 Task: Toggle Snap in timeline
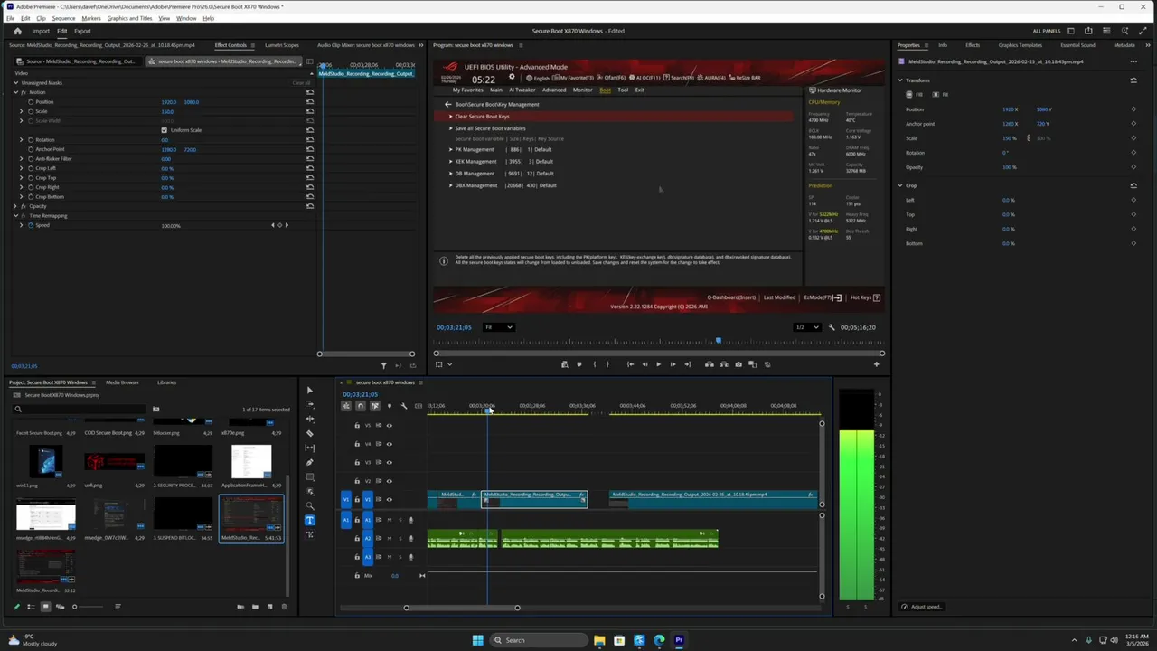coord(361,406)
